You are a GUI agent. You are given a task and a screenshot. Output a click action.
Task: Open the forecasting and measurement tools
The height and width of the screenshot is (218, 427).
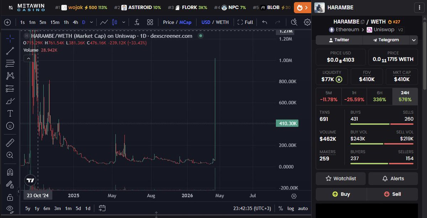pos(10,88)
